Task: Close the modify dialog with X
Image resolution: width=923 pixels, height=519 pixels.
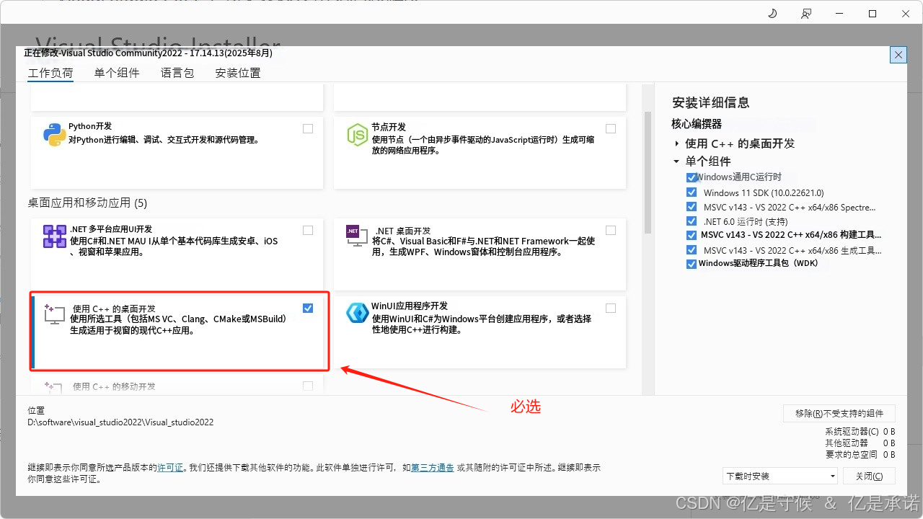Action: tap(898, 55)
